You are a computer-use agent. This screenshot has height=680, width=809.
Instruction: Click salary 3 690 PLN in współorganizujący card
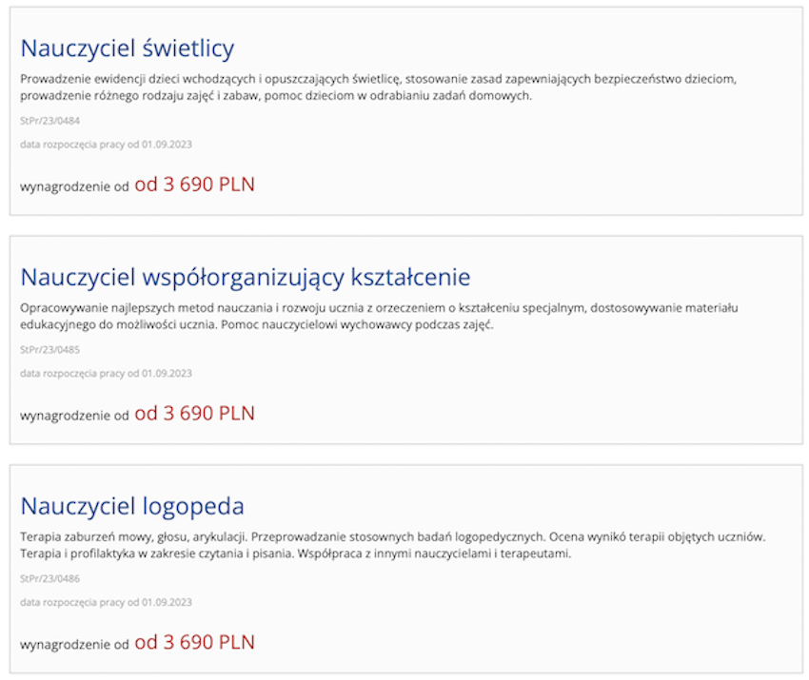194,413
